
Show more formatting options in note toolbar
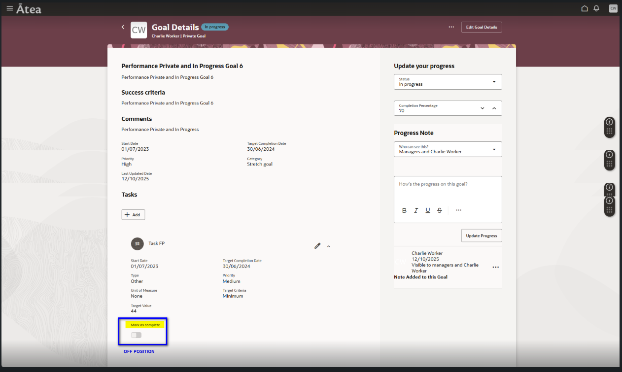point(458,210)
